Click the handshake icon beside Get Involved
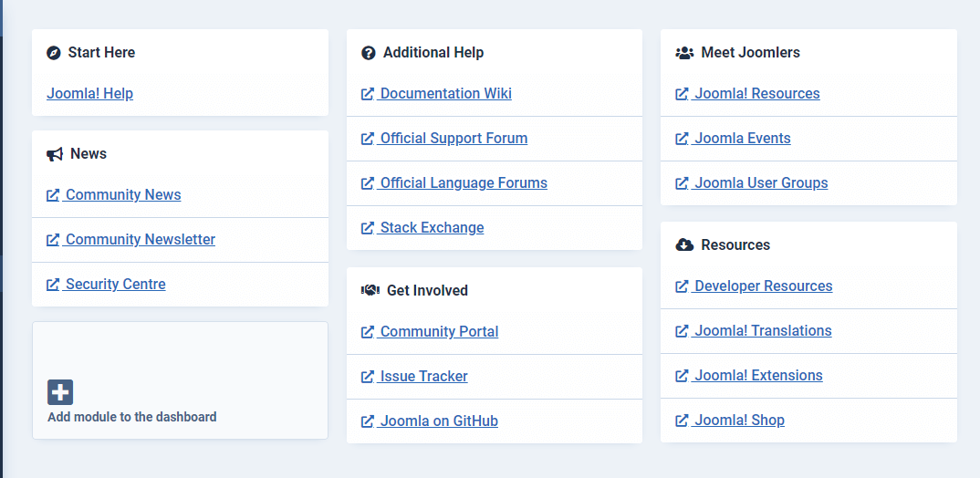 pyautogui.click(x=370, y=290)
